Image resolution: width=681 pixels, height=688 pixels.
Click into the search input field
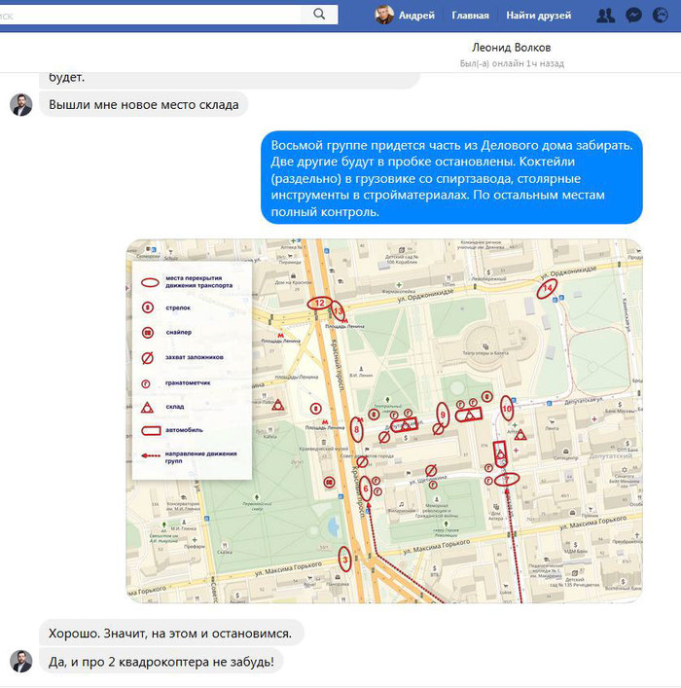click(149, 15)
